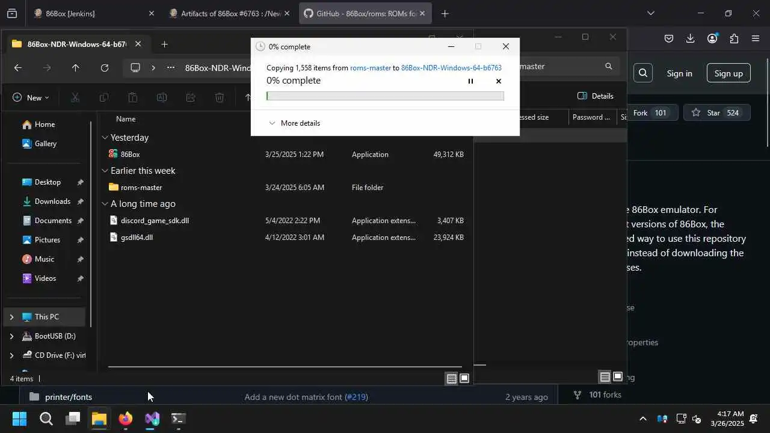
Task: Open the roms-master source link
Action: (371, 68)
